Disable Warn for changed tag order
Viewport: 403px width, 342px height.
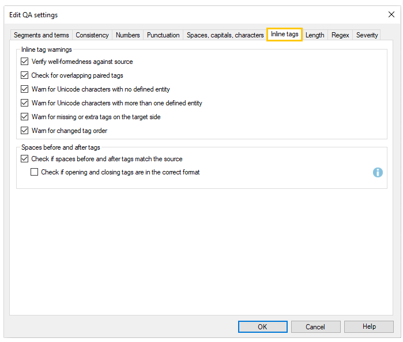click(x=24, y=131)
